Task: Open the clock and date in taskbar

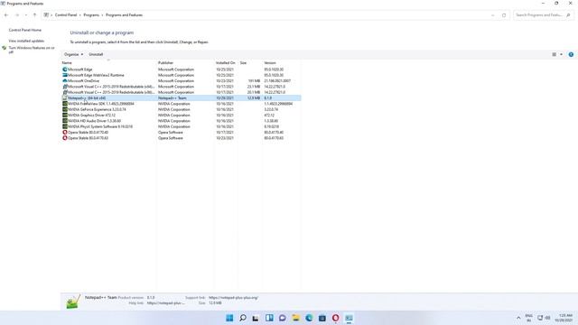Action: click(564, 318)
